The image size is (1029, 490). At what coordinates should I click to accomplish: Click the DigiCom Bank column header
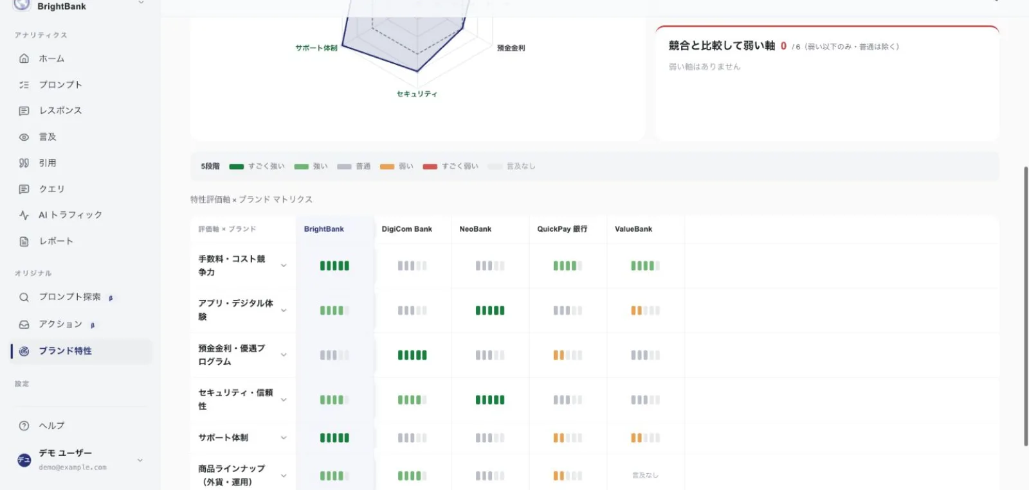(x=407, y=229)
